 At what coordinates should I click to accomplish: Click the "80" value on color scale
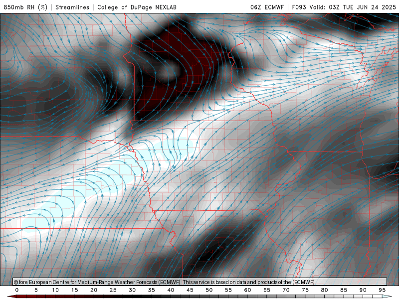pyautogui.click(x=325, y=290)
